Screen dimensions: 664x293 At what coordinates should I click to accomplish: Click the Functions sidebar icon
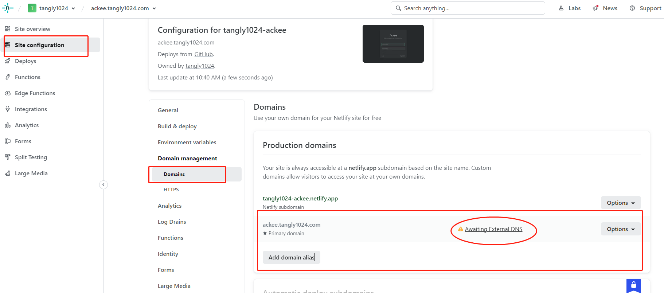point(8,77)
